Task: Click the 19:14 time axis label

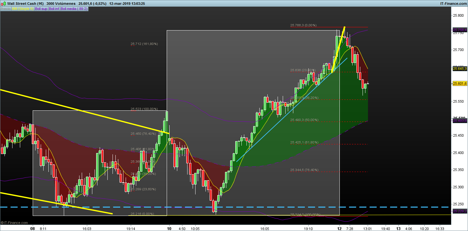Action: tap(130, 229)
